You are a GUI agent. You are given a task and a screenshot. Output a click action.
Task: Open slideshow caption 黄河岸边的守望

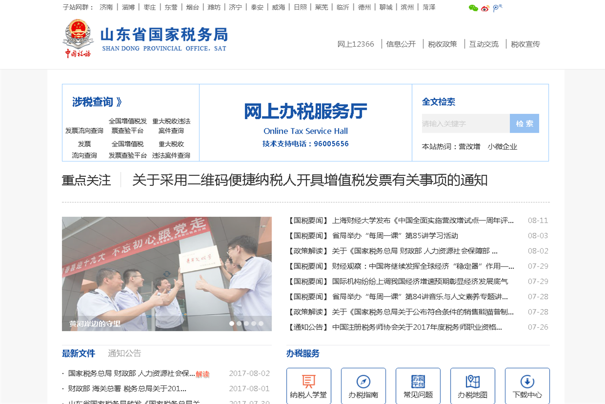pos(95,324)
